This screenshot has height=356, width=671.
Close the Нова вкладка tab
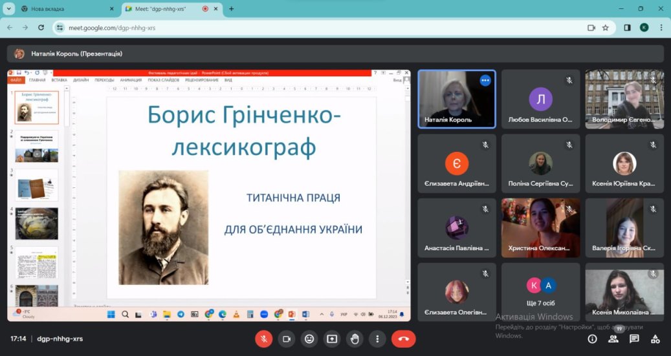coord(112,8)
